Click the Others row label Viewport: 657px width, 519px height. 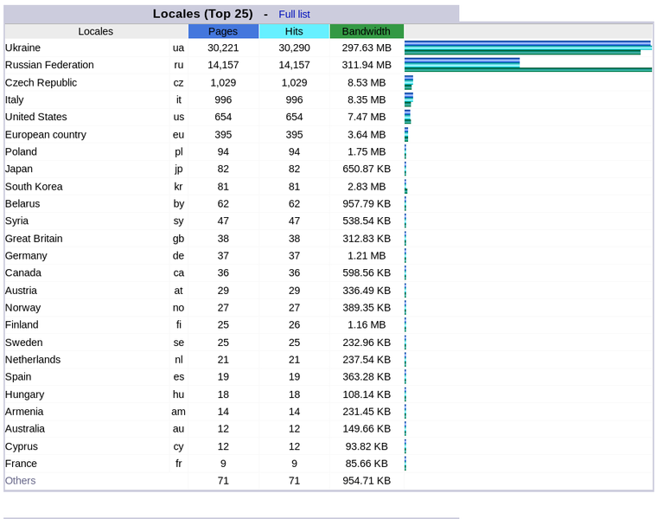pyautogui.click(x=21, y=480)
